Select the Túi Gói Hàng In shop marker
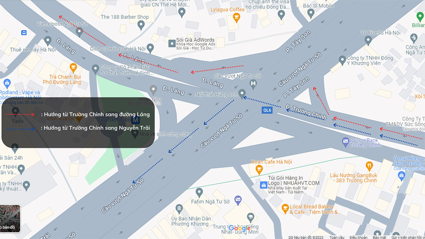This screenshot has width=425, height=239. [x=263, y=185]
